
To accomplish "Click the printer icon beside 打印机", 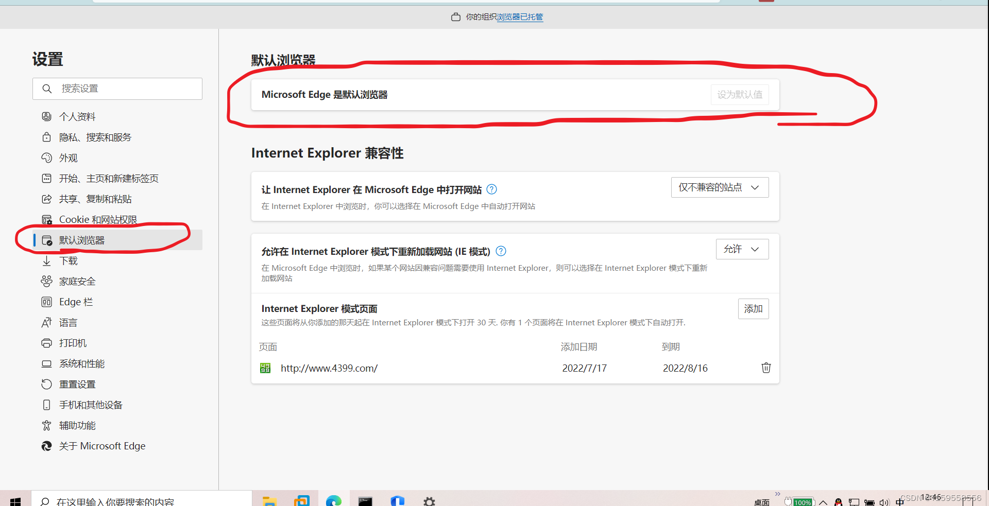I will [x=46, y=343].
